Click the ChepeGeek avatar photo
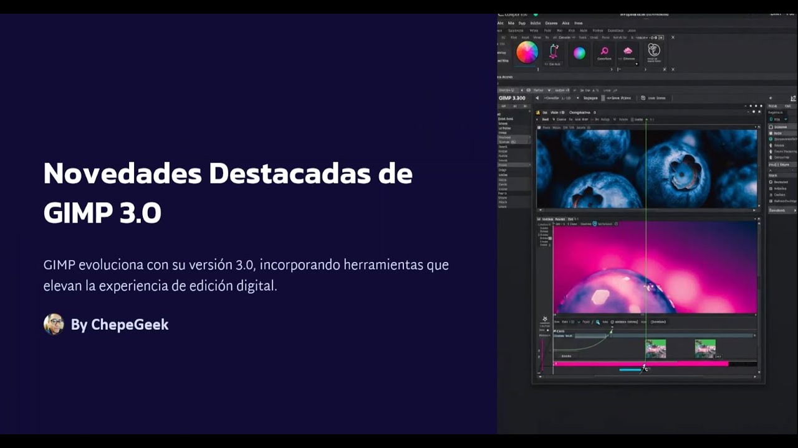 coord(54,324)
